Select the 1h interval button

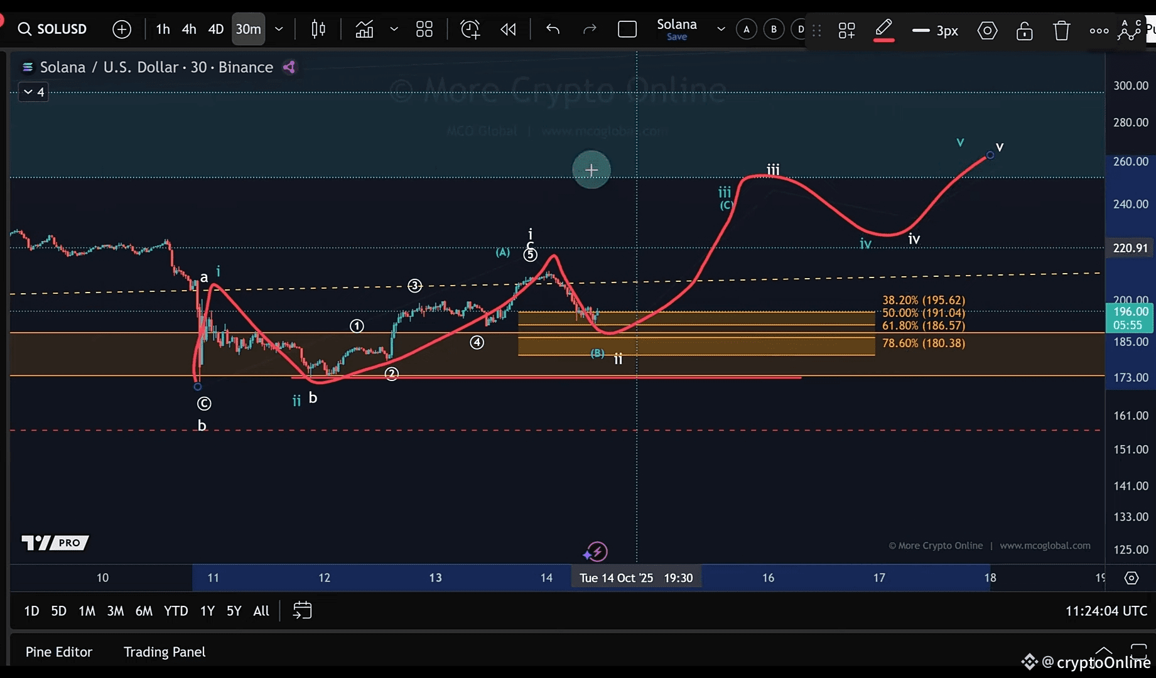tap(163, 29)
